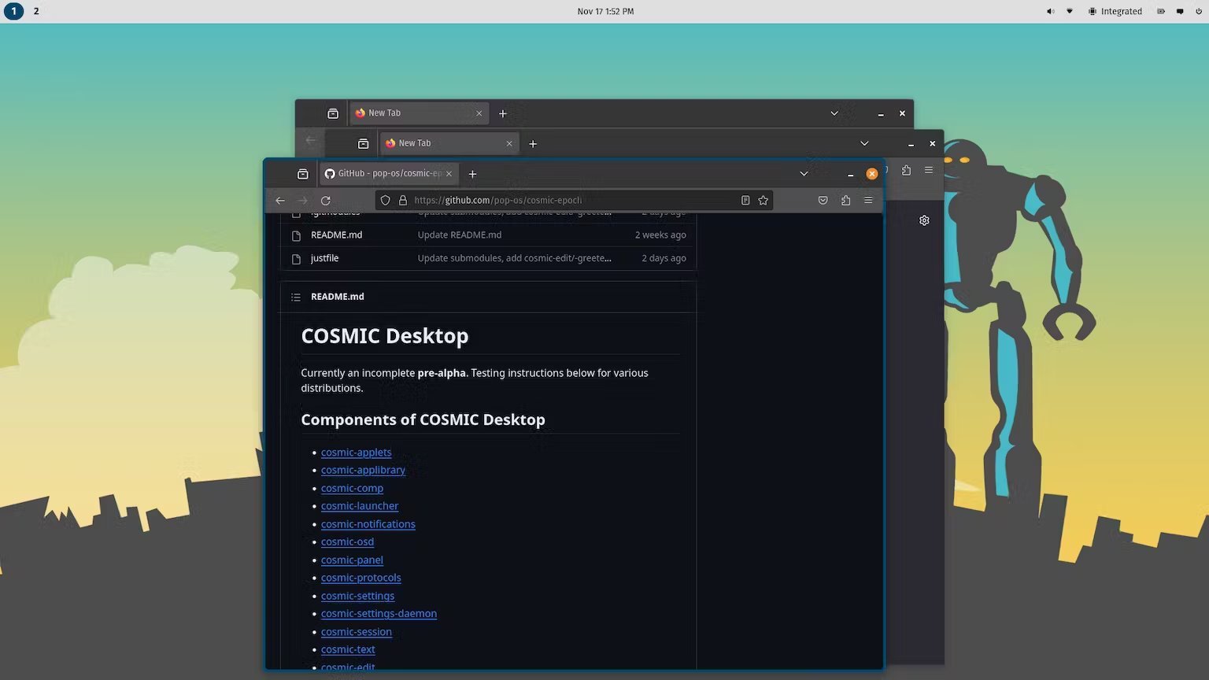Open the cosmic-settings link
This screenshot has width=1209, height=680.
357,596
